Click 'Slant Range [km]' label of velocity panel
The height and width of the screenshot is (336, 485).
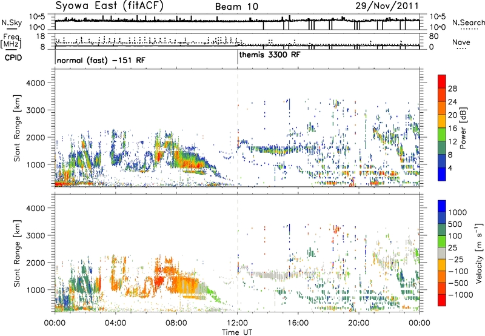[x=18, y=254]
